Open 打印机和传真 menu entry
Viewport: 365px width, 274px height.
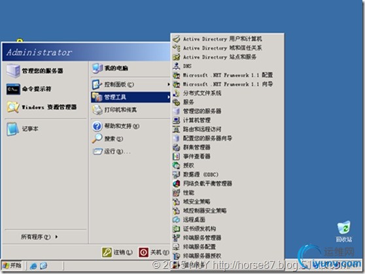click(130, 110)
